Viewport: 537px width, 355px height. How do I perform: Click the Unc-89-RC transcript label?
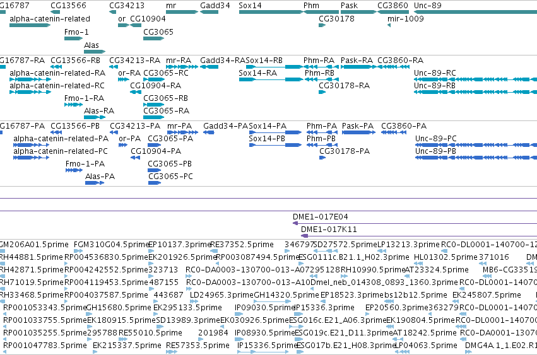(435, 73)
